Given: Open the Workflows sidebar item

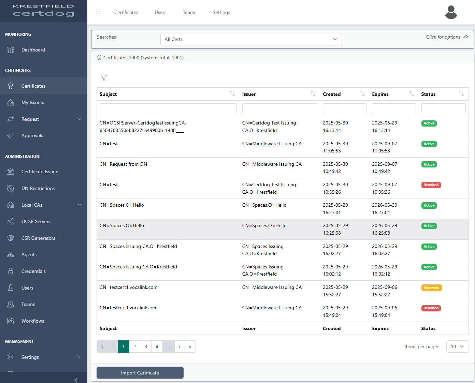Looking at the screenshot, I should 43,321.
